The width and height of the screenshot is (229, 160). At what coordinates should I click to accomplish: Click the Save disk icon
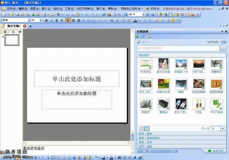[17, 14]
